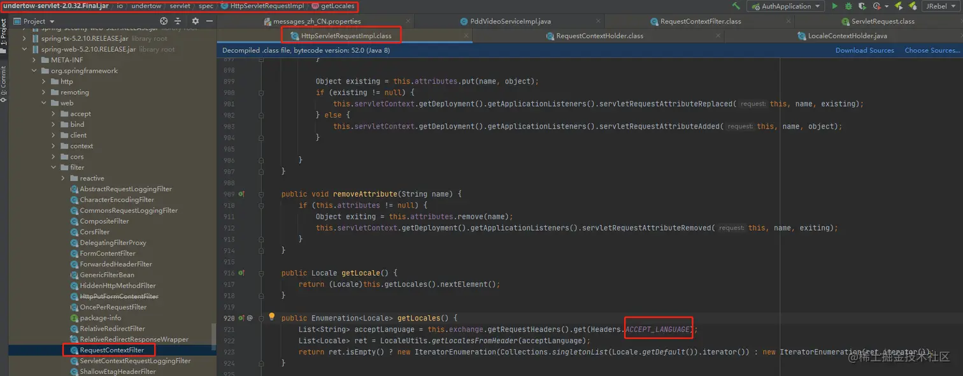Start debugging with the green bug icon
The image size is (963, 376).
click(x=848, y=6)
